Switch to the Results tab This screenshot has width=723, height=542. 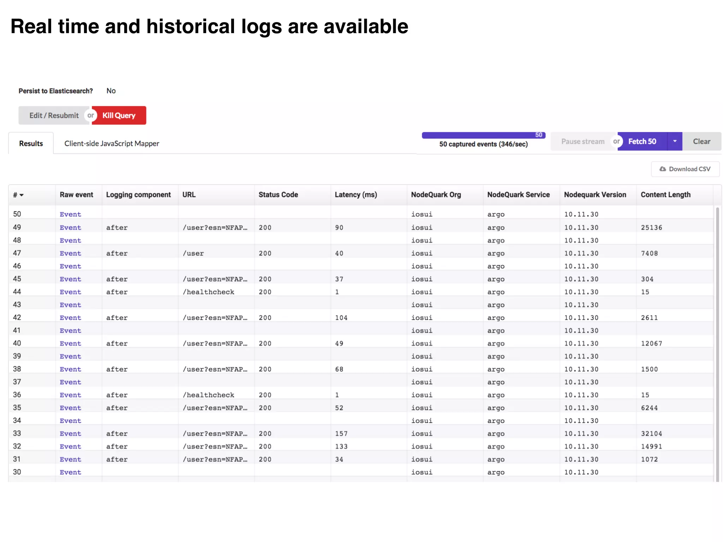pos(31,143)
